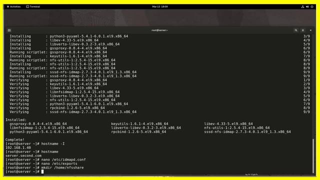This screenshot has width=320, height=180.
Task: Click the installed libverto-libev-0.3.2-3 entry
Action: click(146, 128)
